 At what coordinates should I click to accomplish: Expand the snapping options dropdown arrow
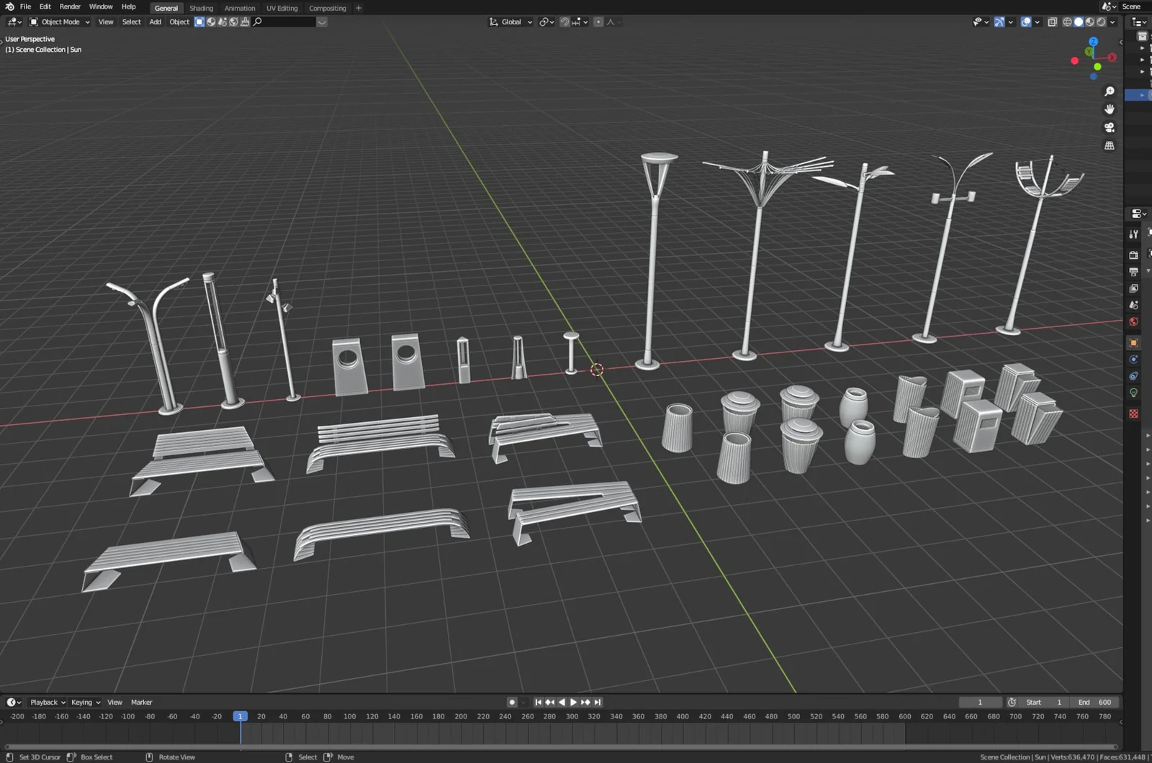585,22
